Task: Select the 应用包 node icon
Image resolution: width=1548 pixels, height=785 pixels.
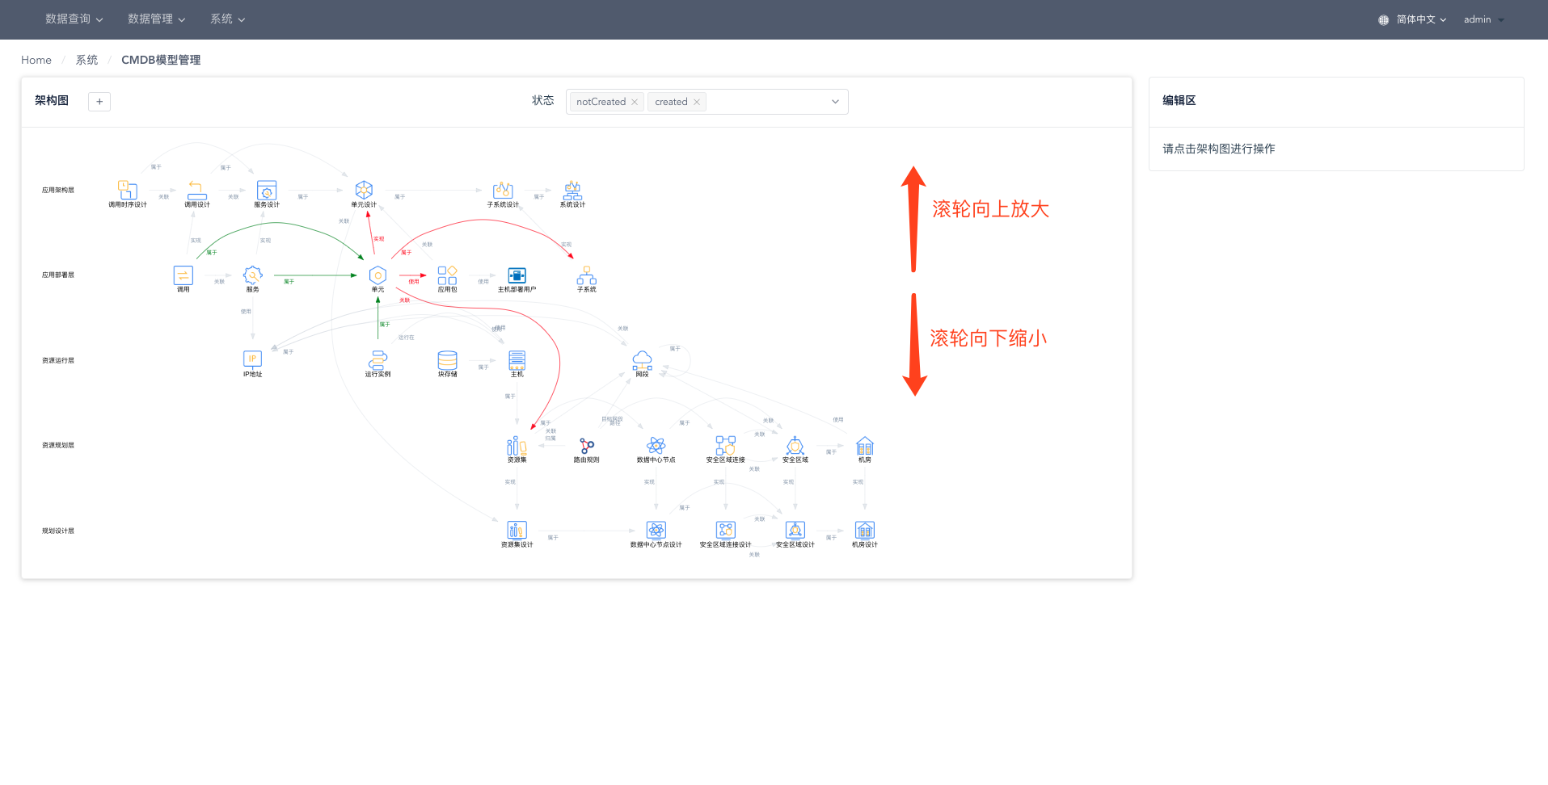Action: coord(447,275)
